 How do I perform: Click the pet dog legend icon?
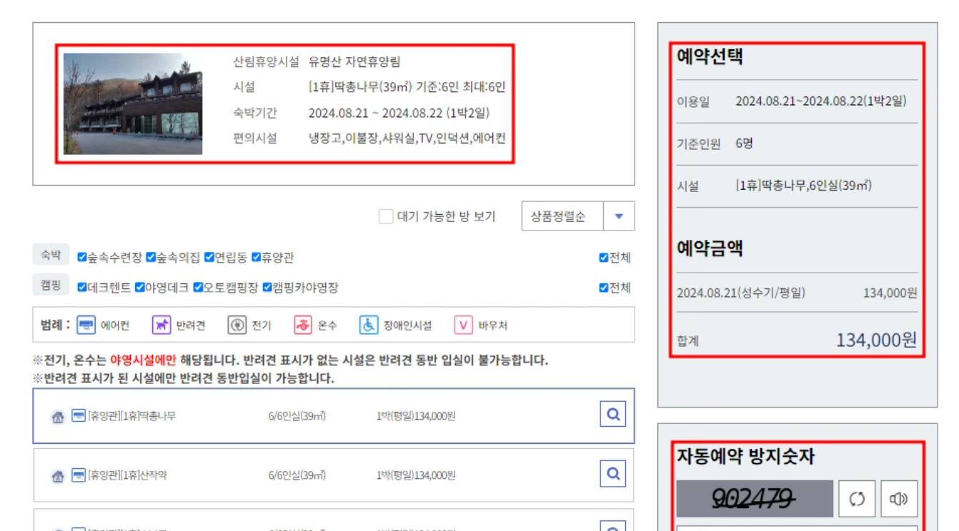click(x=162, y=325)
